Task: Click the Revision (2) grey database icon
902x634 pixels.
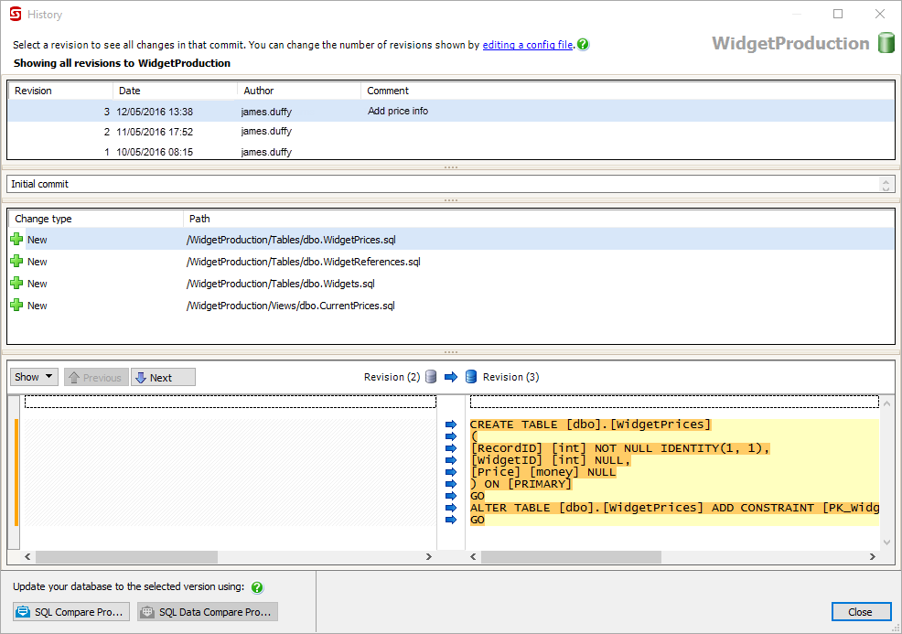Action: (431, 377)
